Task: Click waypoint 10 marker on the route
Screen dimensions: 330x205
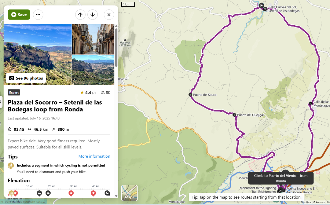Action: (311, 104)
